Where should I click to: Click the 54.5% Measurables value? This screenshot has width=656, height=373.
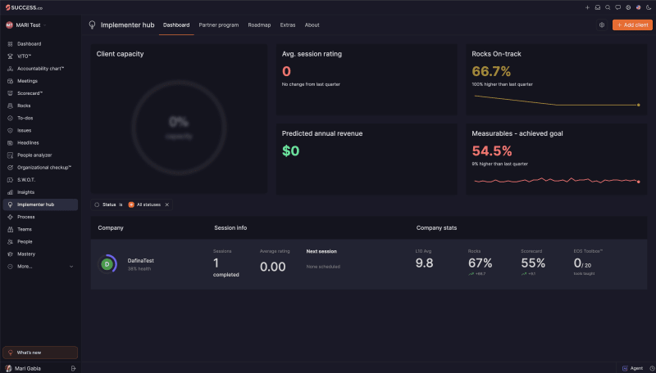492,151
